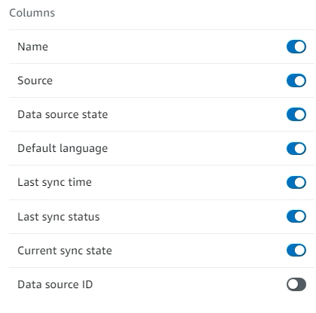316x313 pixels.
Task: Click the Last sync time label
Action: click(x=54, y=182)
